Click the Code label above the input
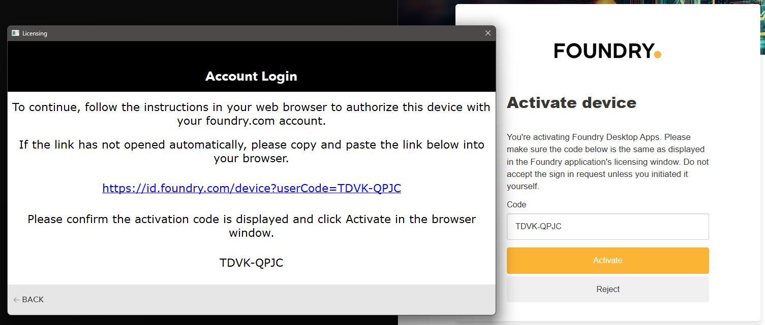Image resolution: width=765 pixels, height=325 pixels. [x=516, y=204]
